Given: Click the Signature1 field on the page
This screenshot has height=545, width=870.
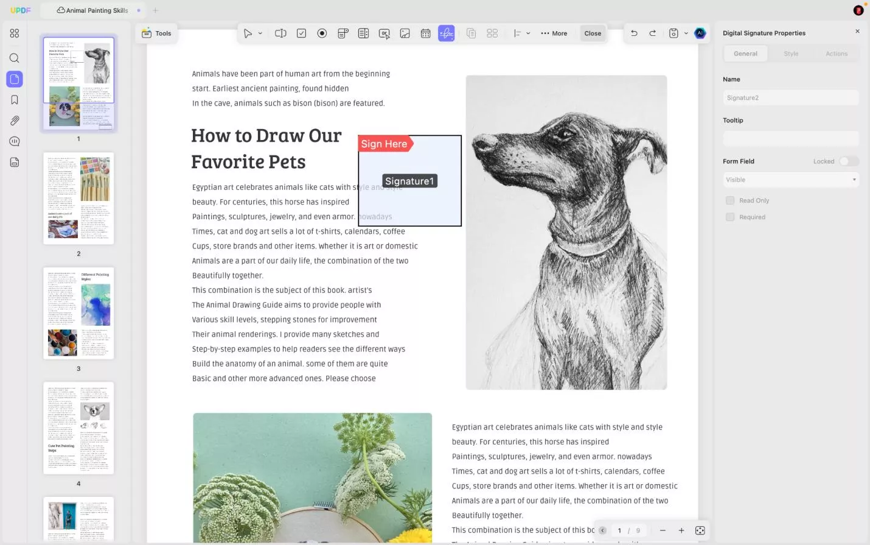Looking at the screenshot, I should click(409, 181).
